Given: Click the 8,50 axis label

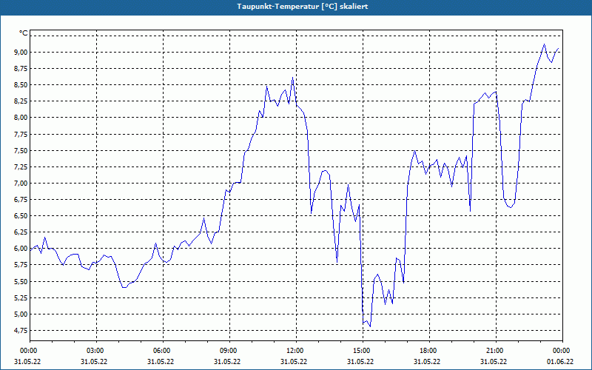Looking at the screenshot, I should tap(21, 85).
